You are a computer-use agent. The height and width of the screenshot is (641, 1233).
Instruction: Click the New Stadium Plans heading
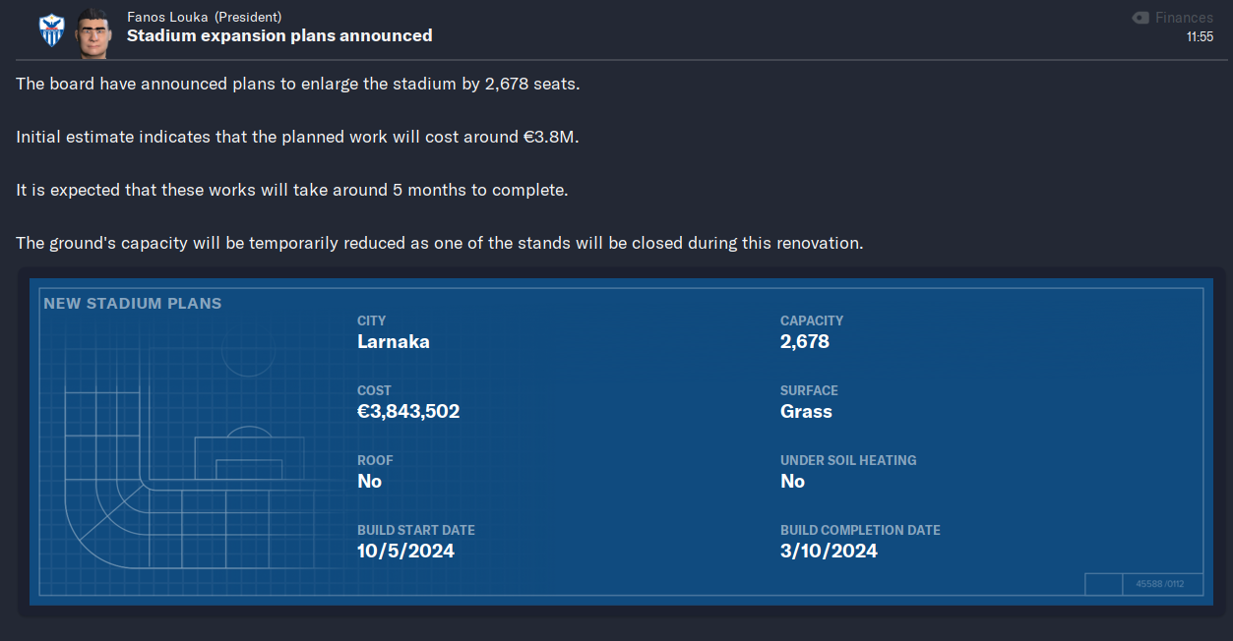pyautogui.click(x=133, y=304)
